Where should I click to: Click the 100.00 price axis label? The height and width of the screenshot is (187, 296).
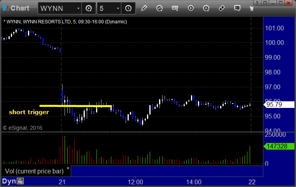tap(275, 42)
